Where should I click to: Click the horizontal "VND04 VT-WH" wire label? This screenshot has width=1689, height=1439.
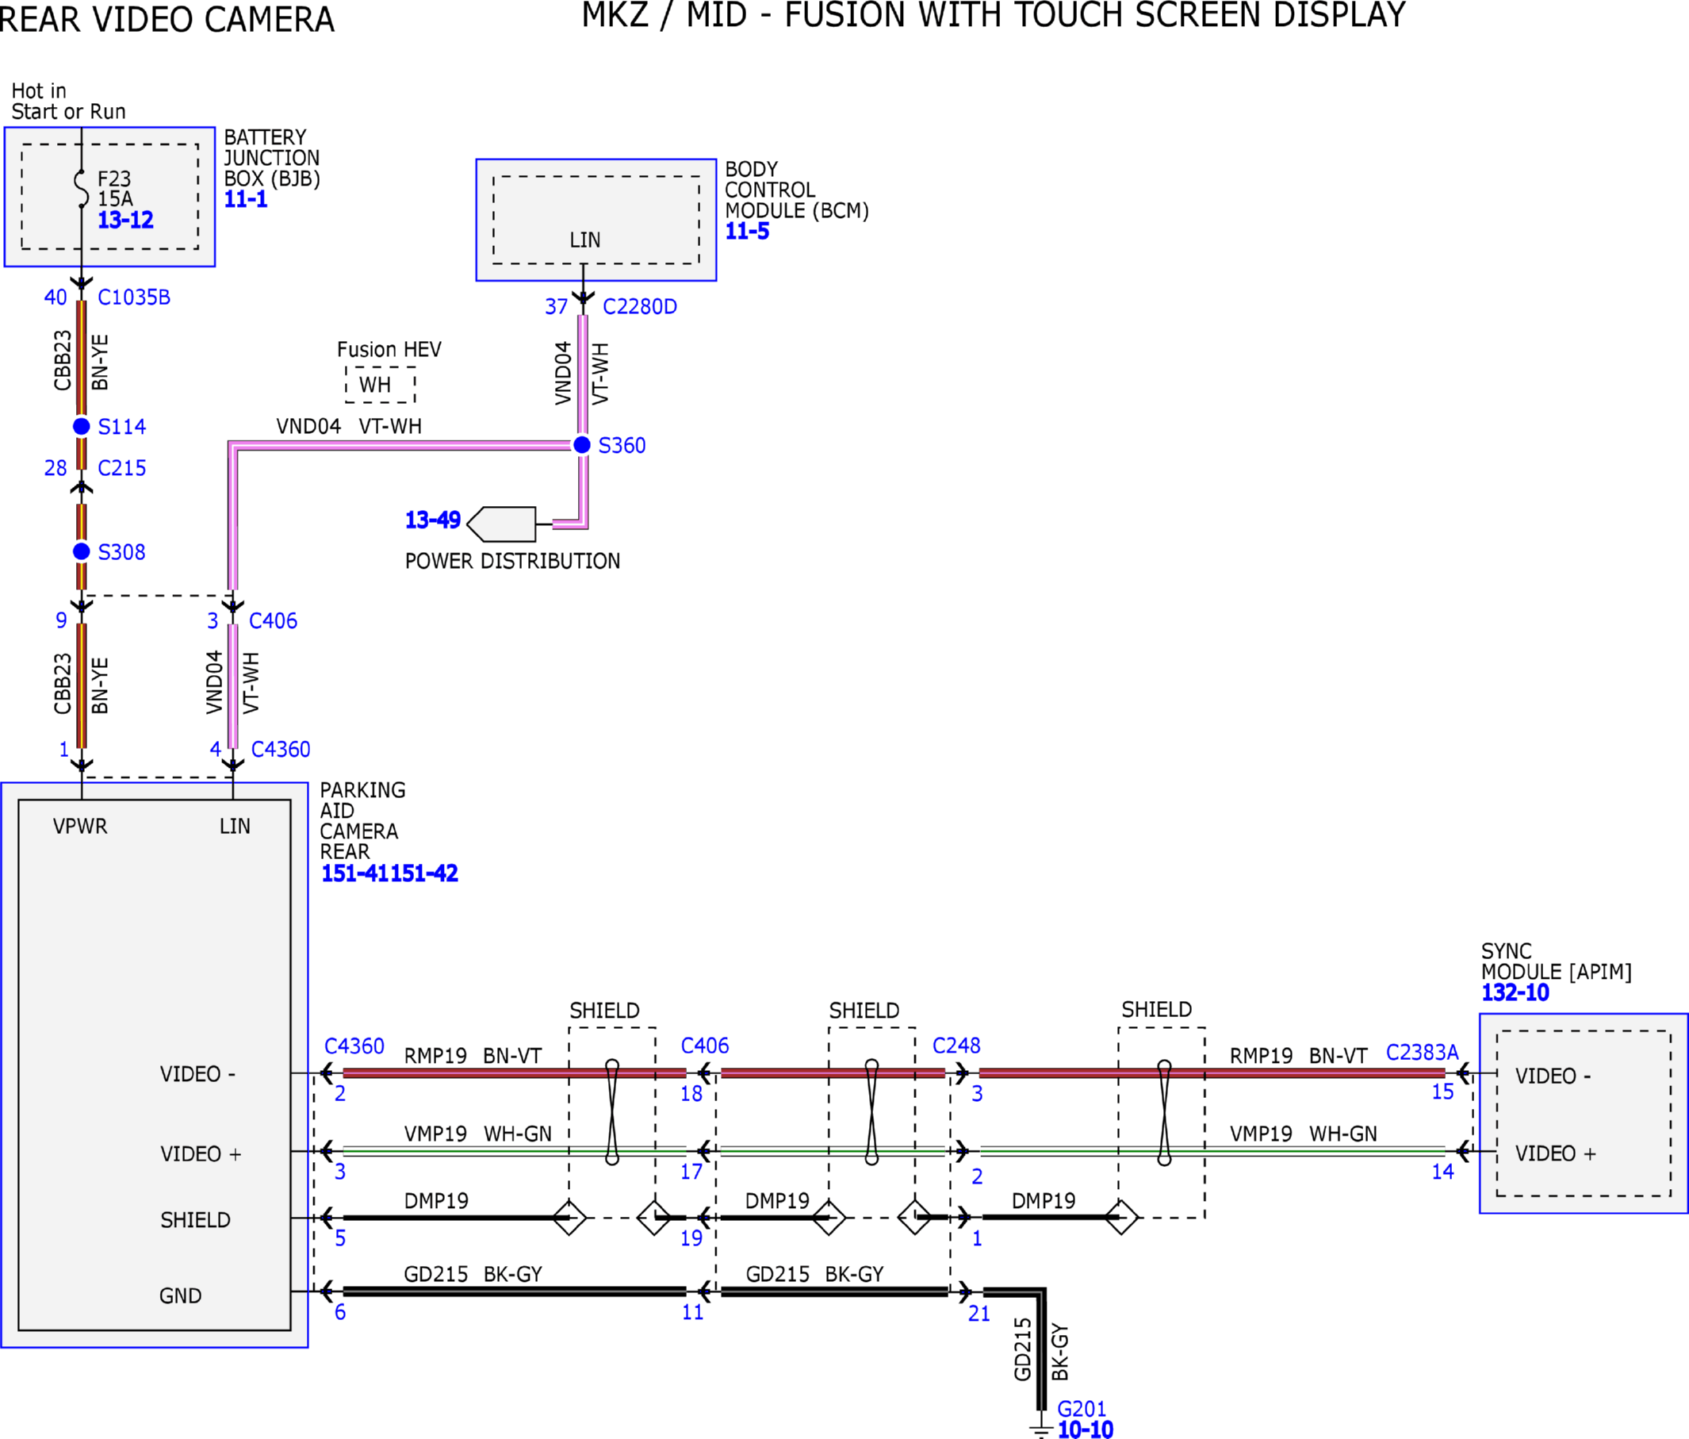click(349, 427)
